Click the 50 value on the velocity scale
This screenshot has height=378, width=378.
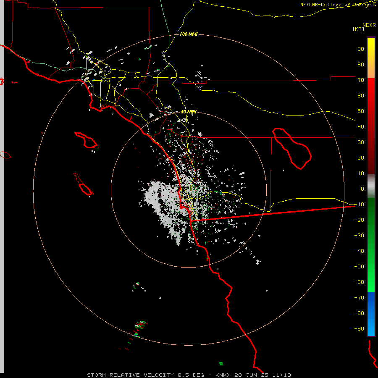pyautogui.click(x=361, y=111)
